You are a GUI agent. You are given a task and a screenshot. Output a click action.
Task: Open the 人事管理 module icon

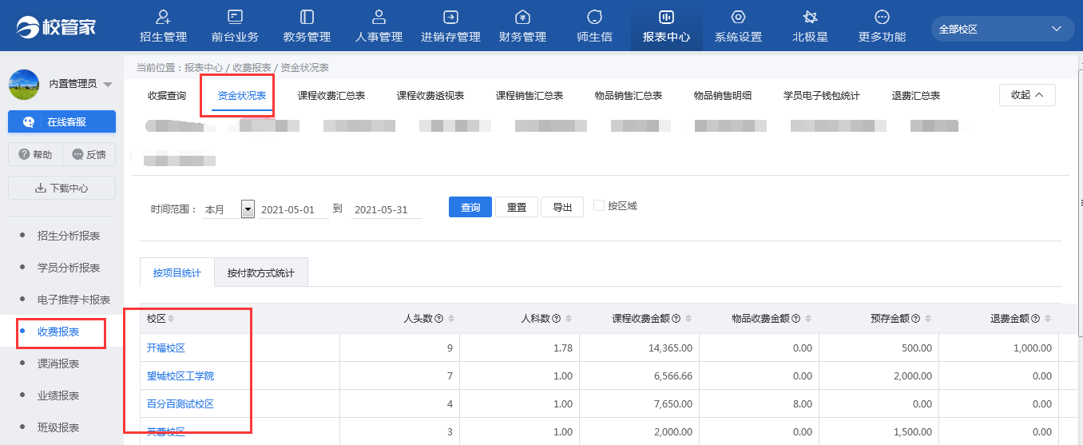coord(379,17)
